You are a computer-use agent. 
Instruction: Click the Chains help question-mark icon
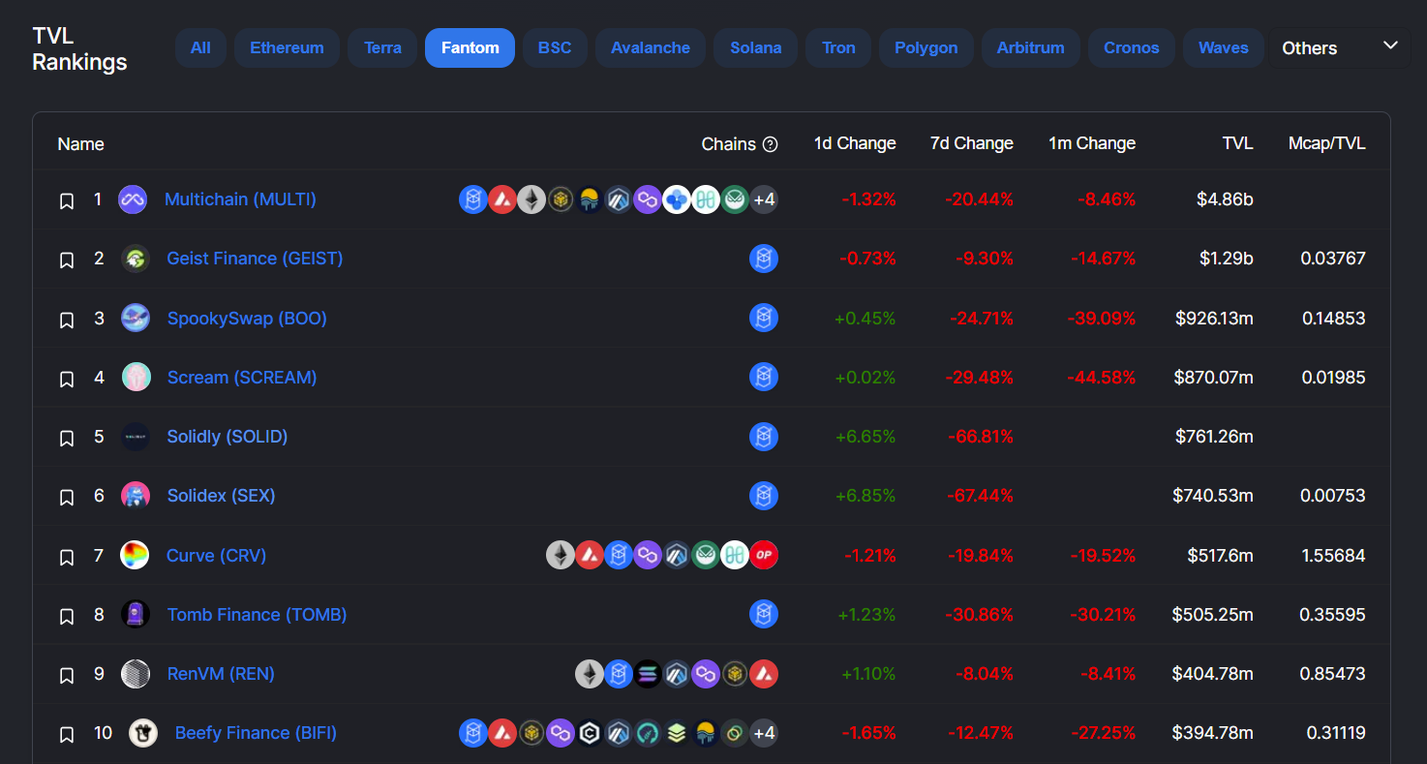pos(771,144)
